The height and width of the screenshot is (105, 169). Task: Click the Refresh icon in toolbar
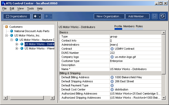[163, 16]
